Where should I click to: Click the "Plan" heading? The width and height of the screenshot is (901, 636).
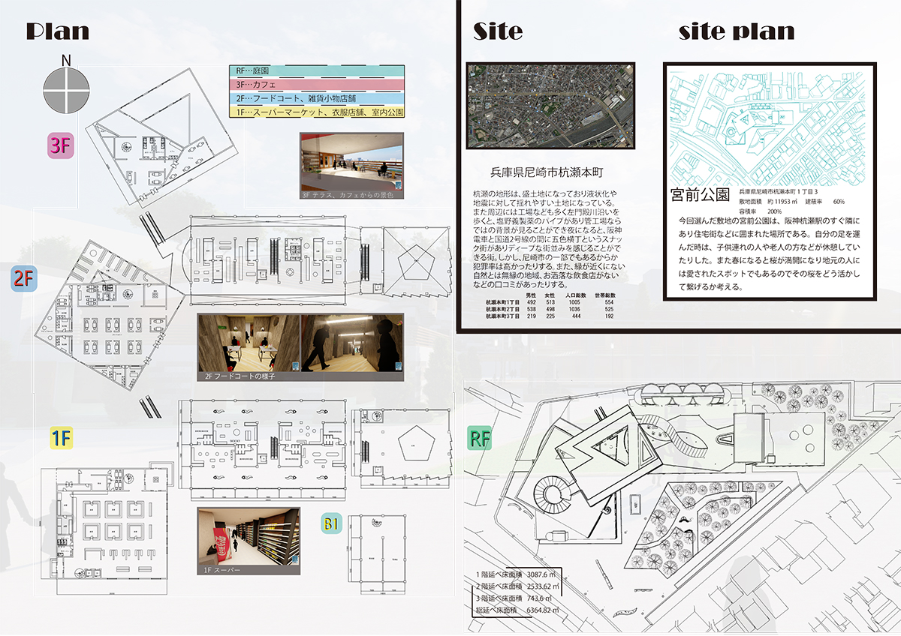click(x=58, y=31)
